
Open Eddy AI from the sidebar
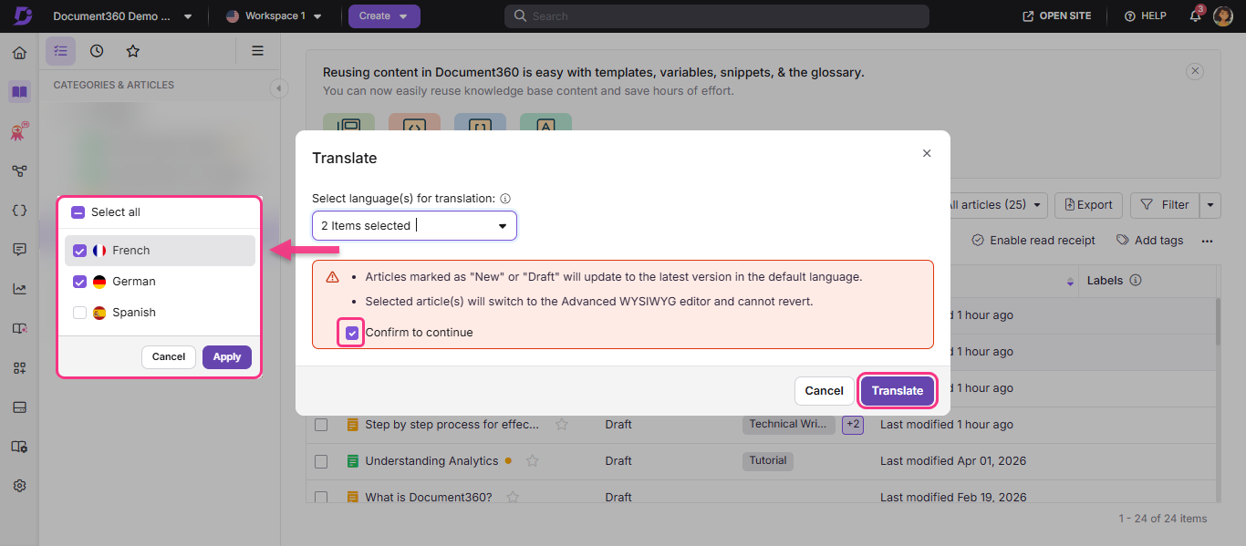19,130
